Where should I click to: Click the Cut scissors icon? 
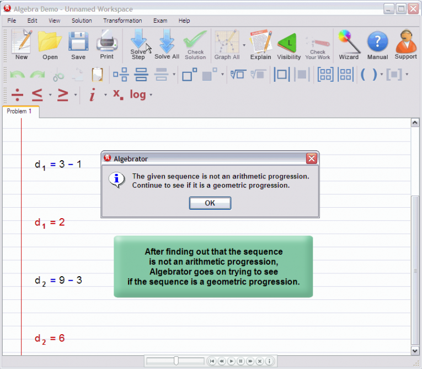click(58, 75)
